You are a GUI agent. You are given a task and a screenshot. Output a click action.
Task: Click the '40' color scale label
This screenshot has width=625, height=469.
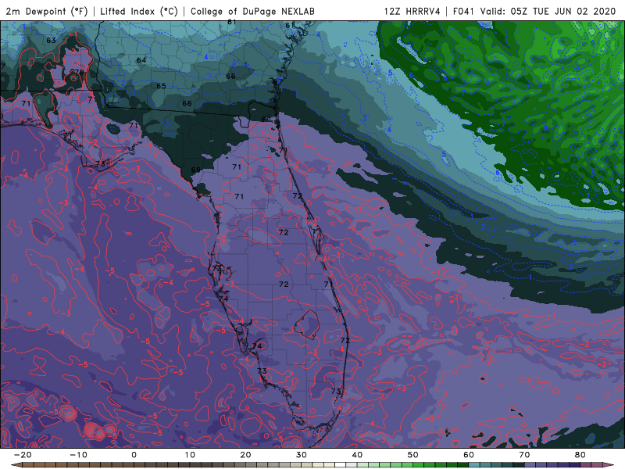(357, 455)
